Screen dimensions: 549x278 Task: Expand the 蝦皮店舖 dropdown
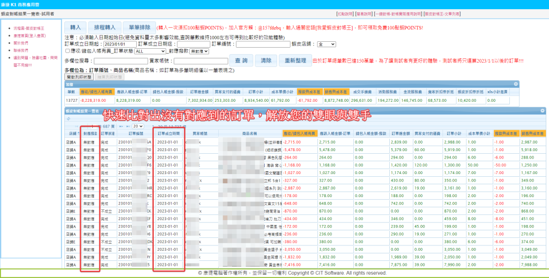tap(327, 44)
